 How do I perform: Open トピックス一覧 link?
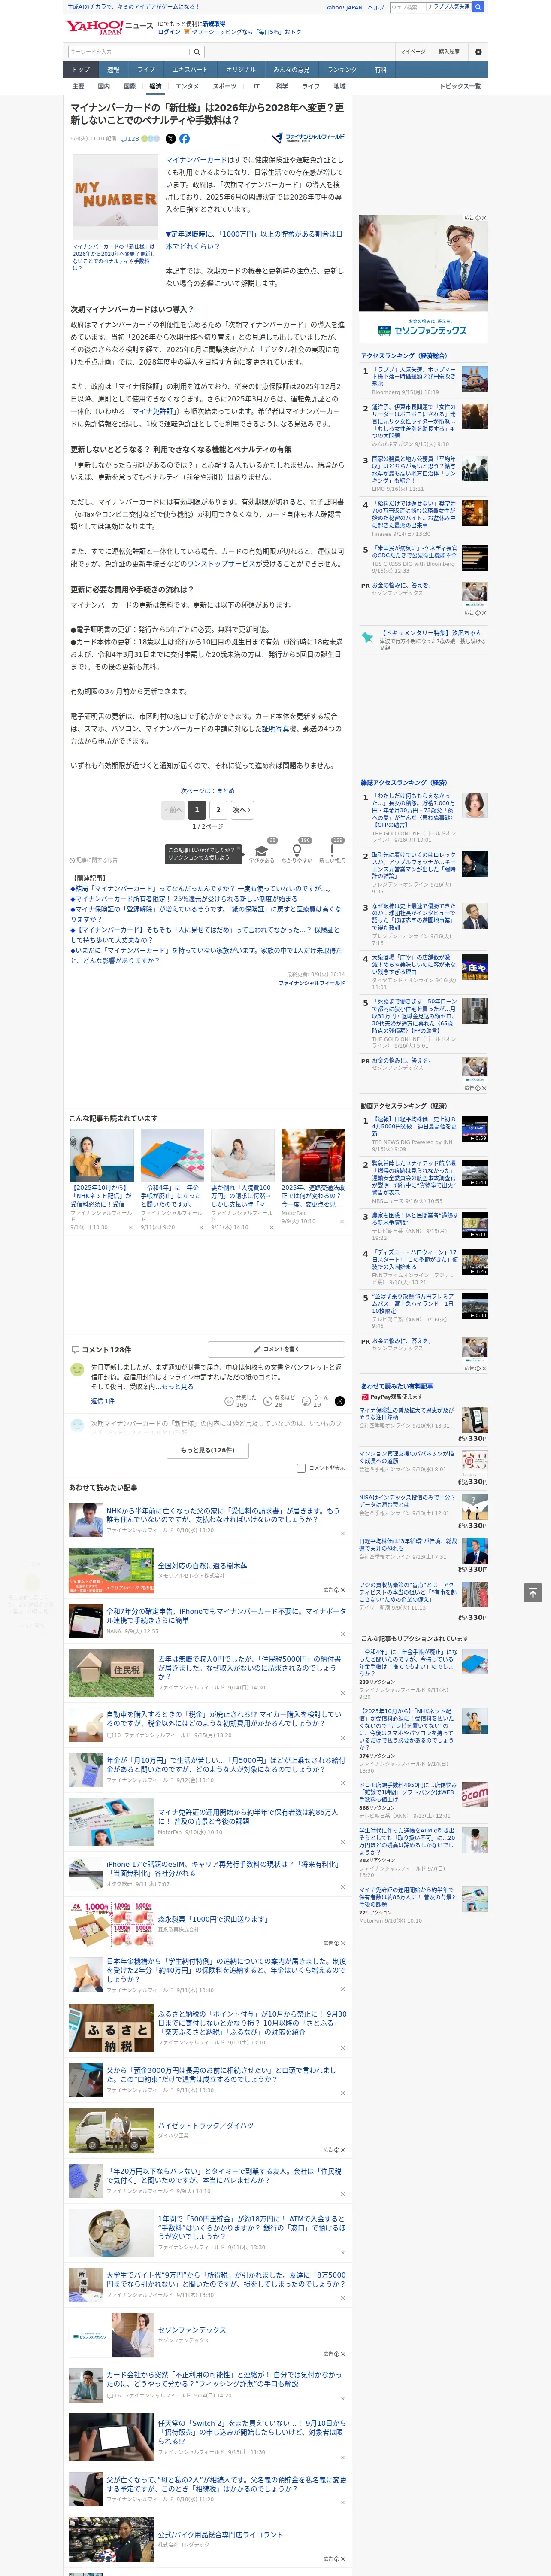(460, 87)
